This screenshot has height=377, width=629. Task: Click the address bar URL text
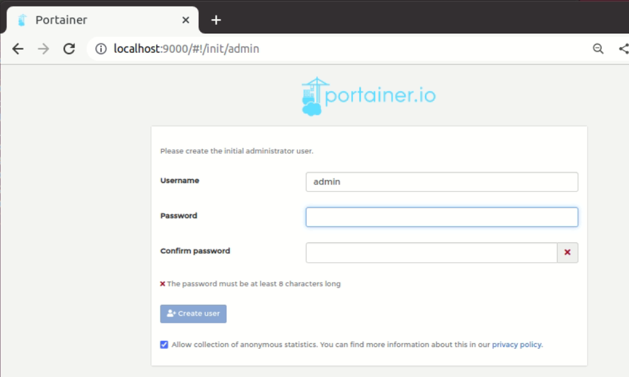point(186,48)
